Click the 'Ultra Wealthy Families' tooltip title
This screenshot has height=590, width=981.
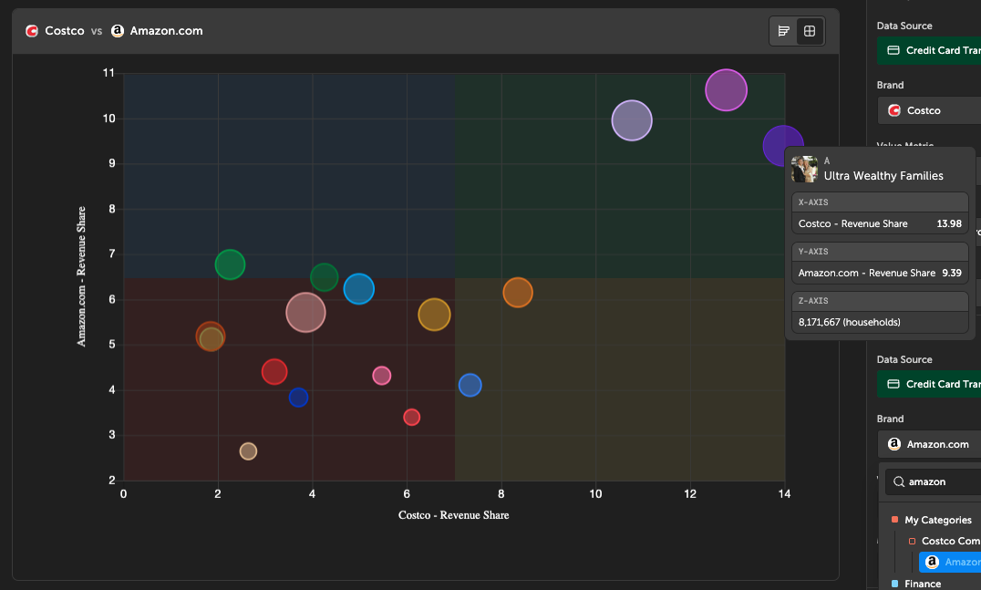point(883,176)
